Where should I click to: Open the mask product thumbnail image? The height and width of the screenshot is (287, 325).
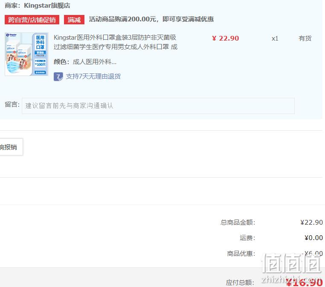[26, 54]
